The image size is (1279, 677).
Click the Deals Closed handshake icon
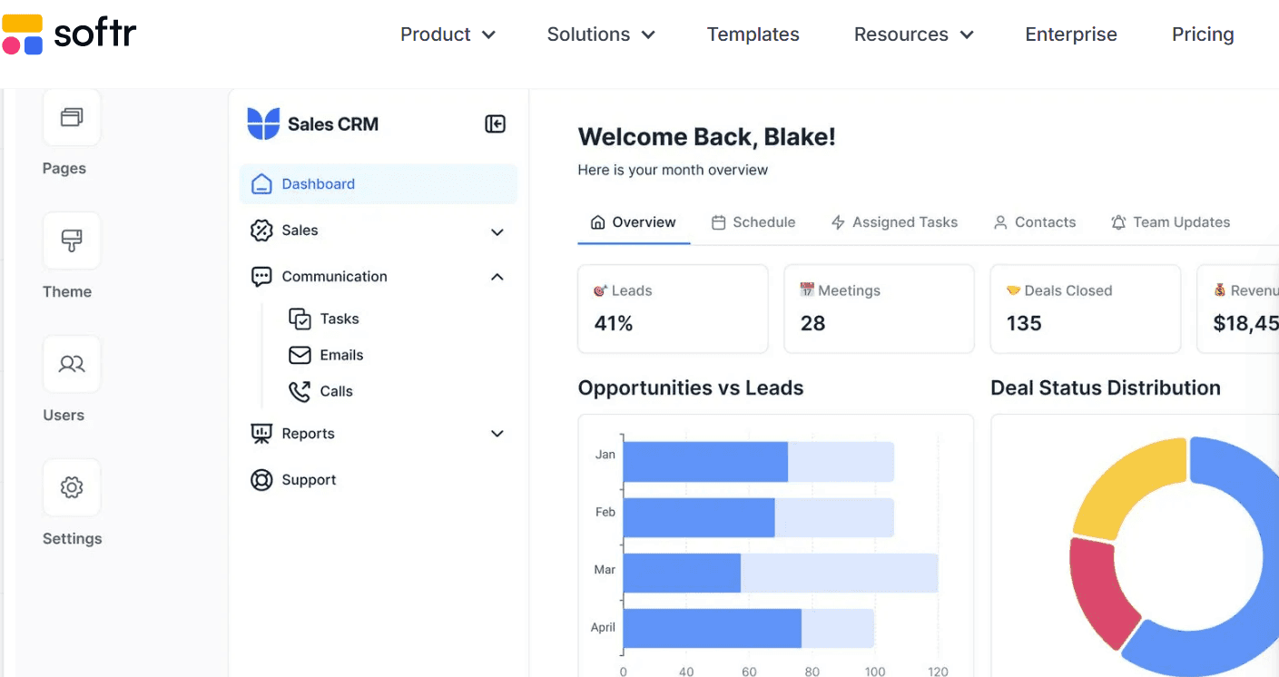[1013, 290]
